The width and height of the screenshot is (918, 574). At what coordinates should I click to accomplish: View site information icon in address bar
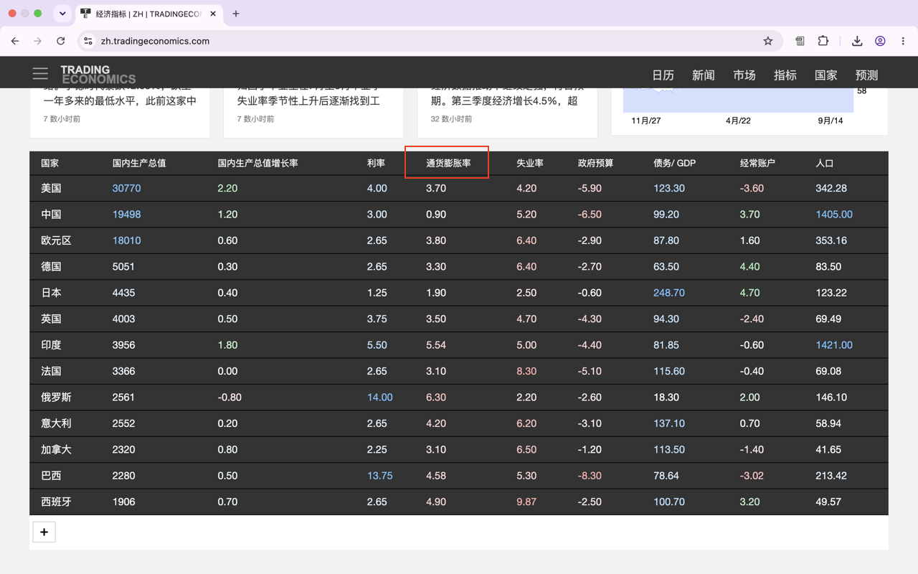pyautogui.click(x=88, y=42)
